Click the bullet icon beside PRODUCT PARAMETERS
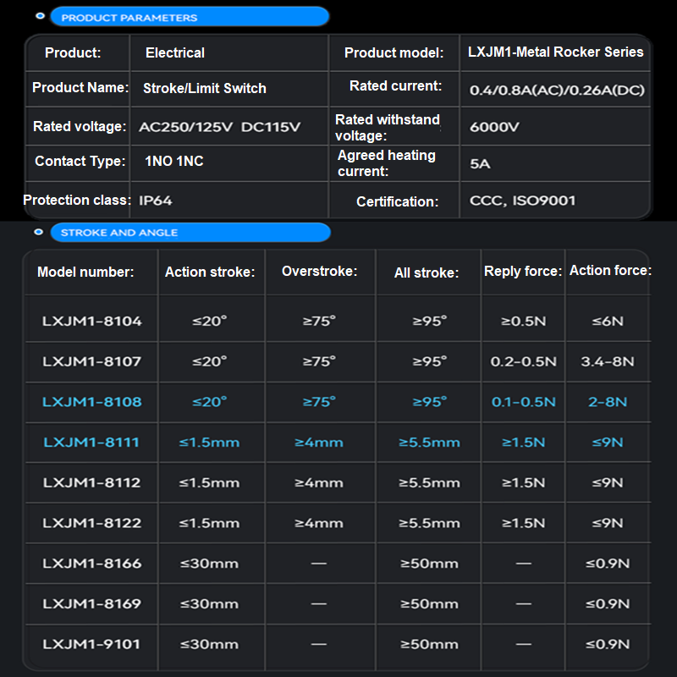The image size is (677, 677). (x=40, y=17)
